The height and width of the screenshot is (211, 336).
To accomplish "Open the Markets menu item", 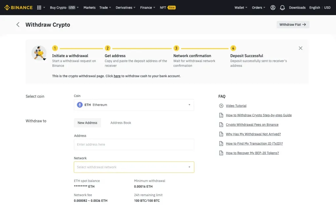I will tap(89, 8).
